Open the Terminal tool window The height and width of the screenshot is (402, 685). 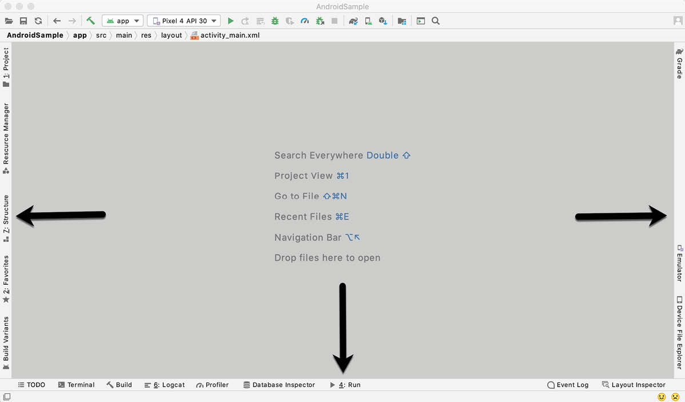point(77,385)
